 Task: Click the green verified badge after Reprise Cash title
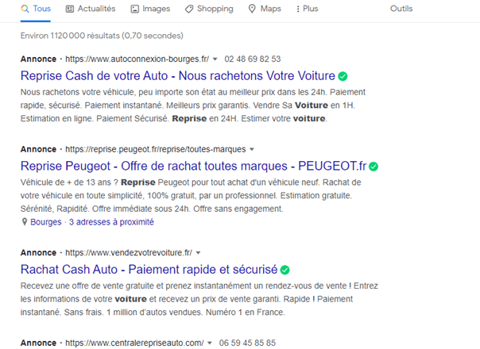click(x=343, y=77)
